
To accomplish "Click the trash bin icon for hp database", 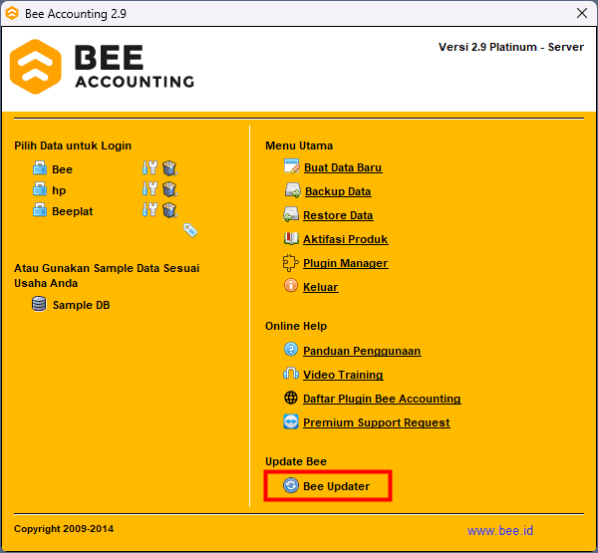I will pyautogui.click(x=169, y=189).
